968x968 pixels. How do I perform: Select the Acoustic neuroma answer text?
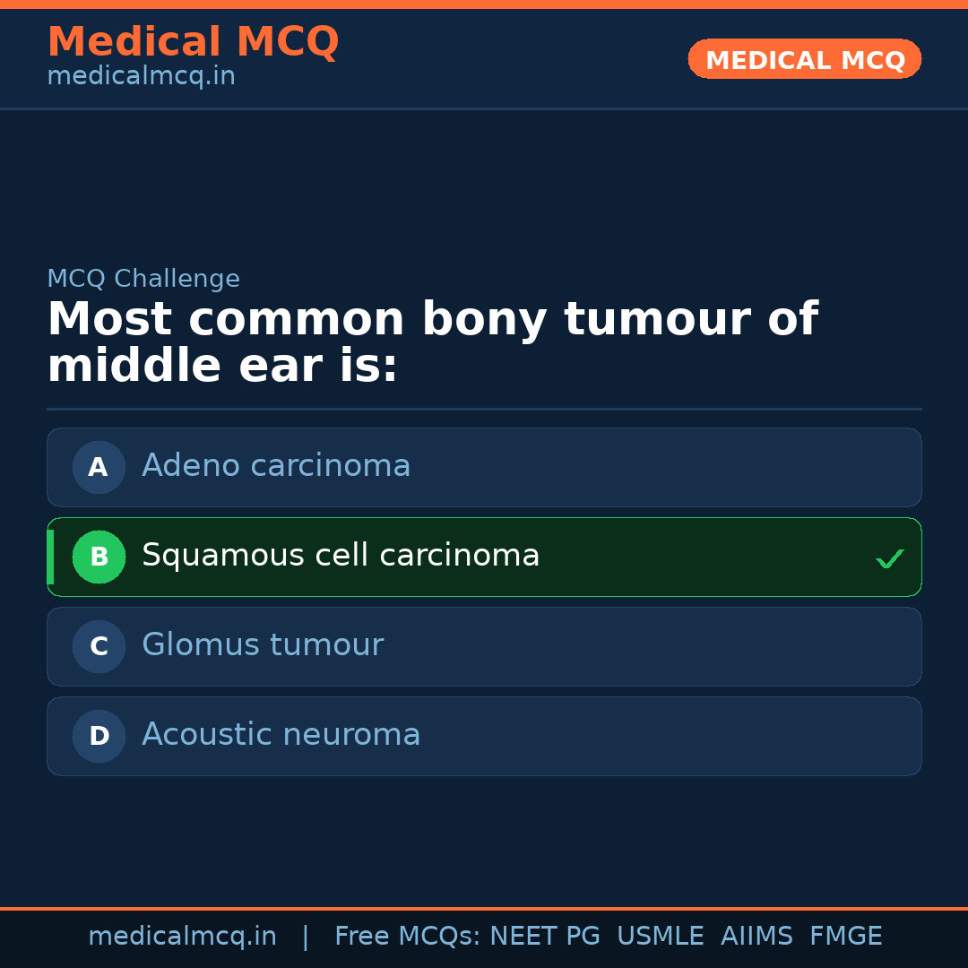point(281,735)
